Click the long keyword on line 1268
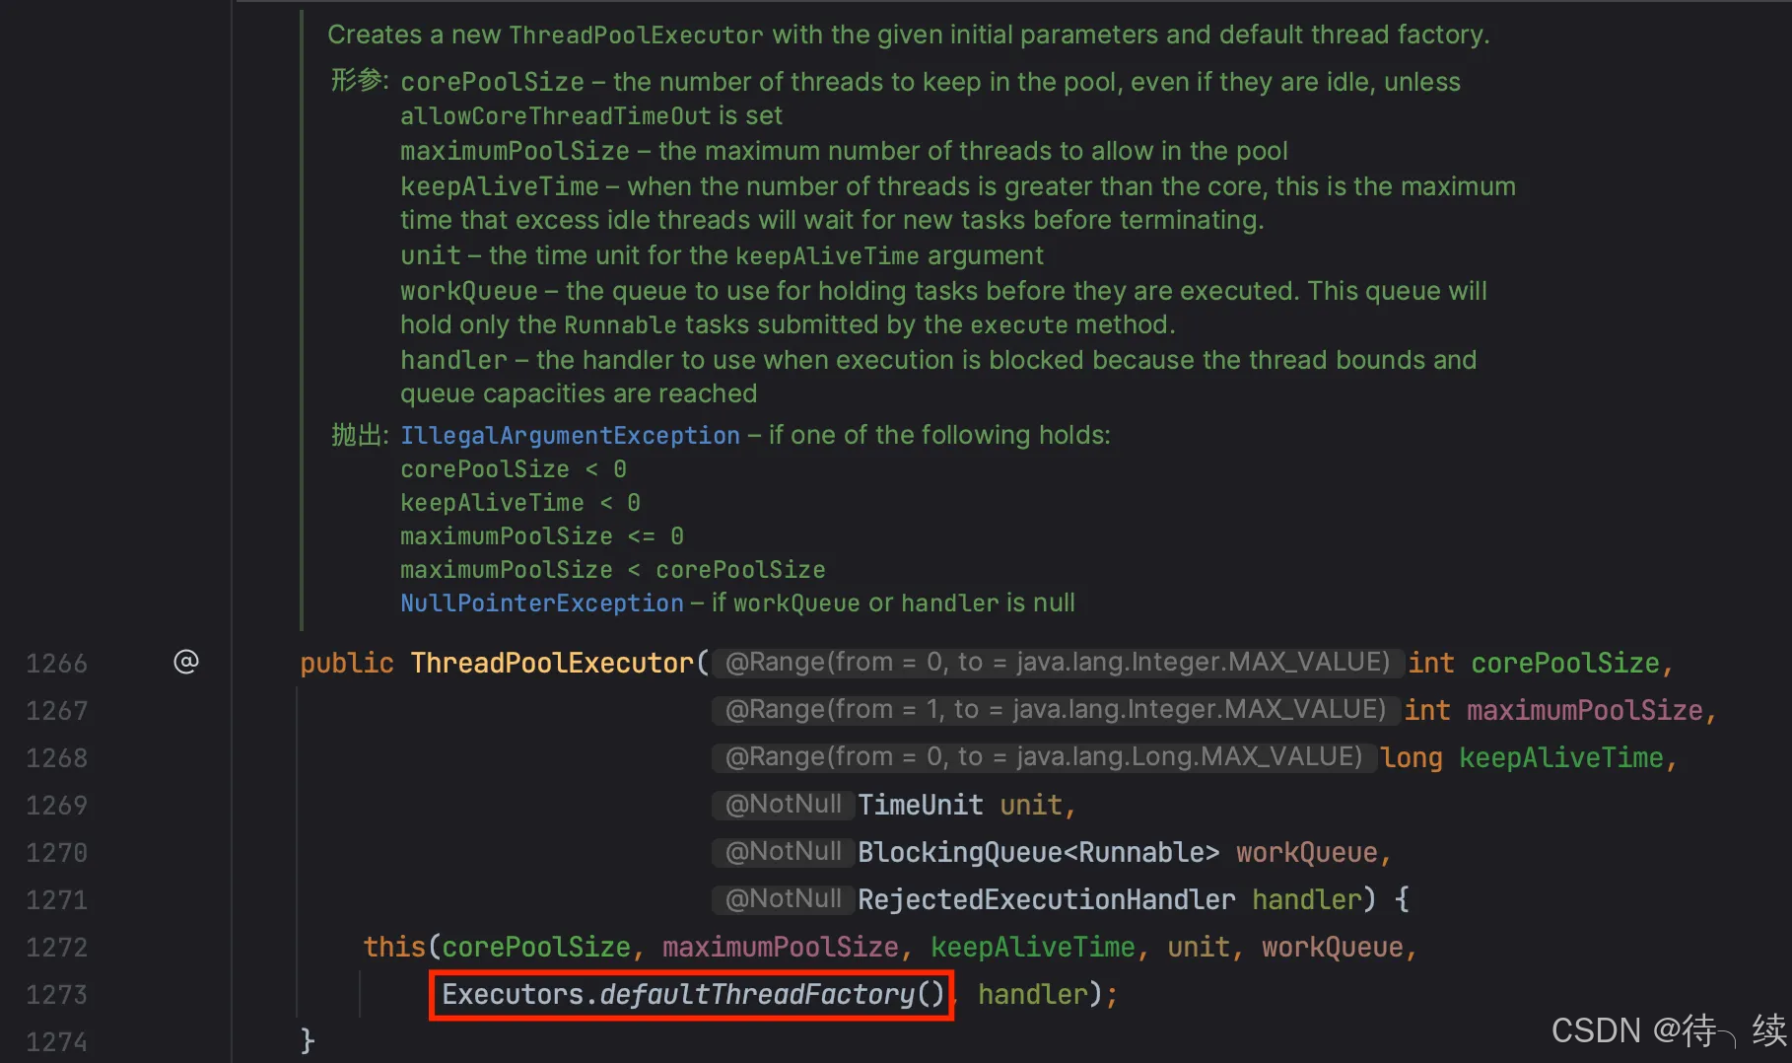Screen dimensions: 1792x1063 1412,757
